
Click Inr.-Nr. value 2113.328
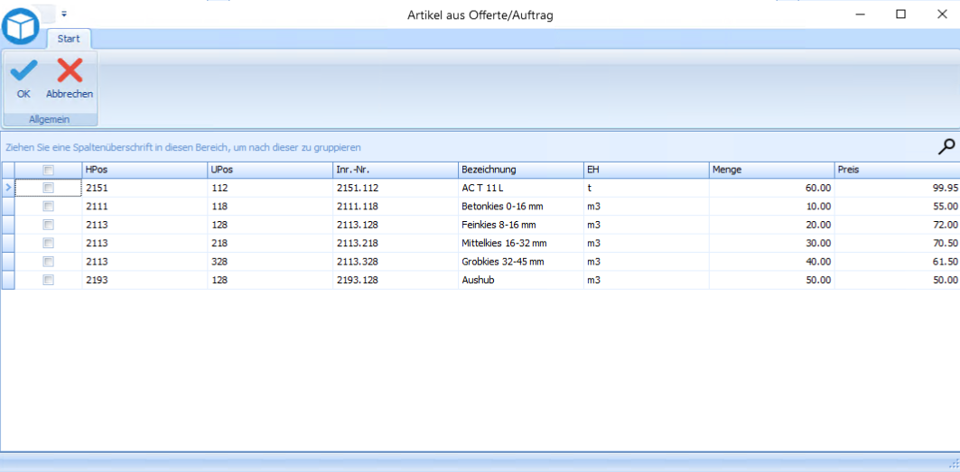(x=396, y=262)
